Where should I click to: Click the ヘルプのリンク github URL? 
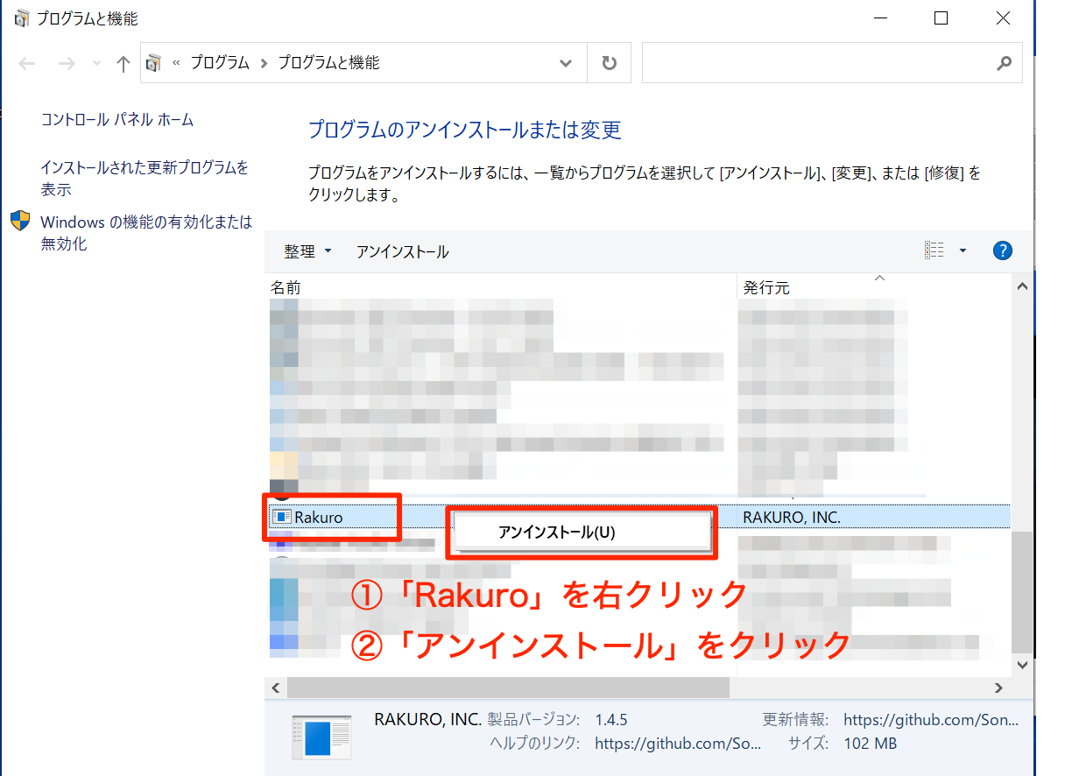coord(678,744)
